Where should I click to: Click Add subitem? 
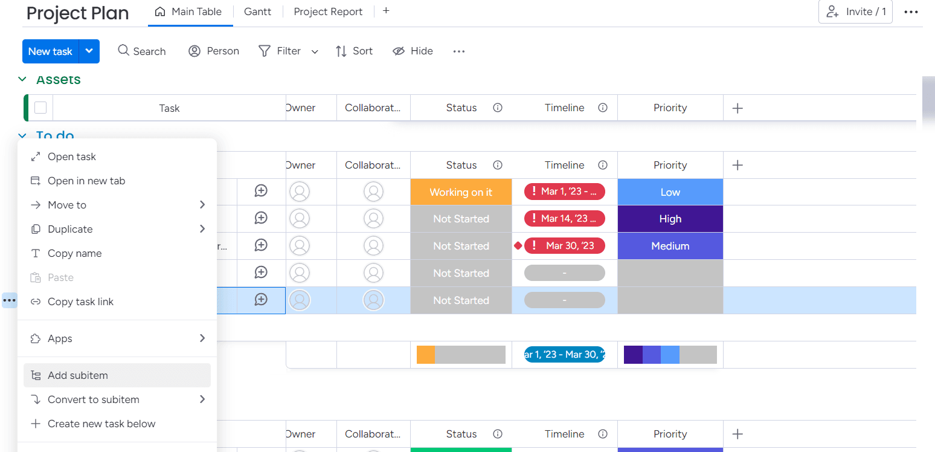point(117,375)
